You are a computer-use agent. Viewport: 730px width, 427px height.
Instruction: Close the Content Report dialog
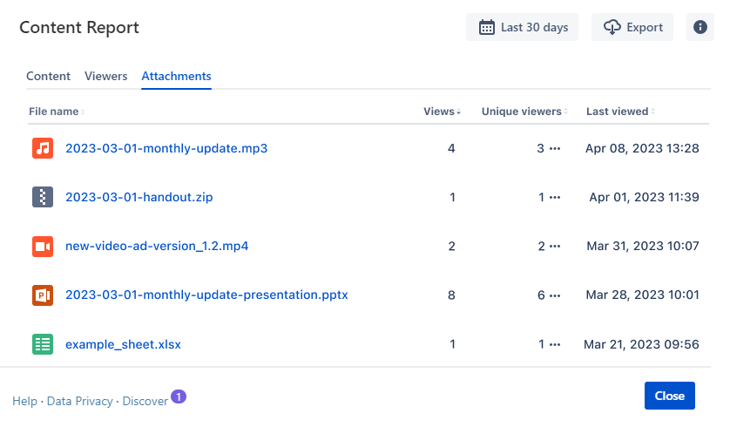click(x=669, y=396)
